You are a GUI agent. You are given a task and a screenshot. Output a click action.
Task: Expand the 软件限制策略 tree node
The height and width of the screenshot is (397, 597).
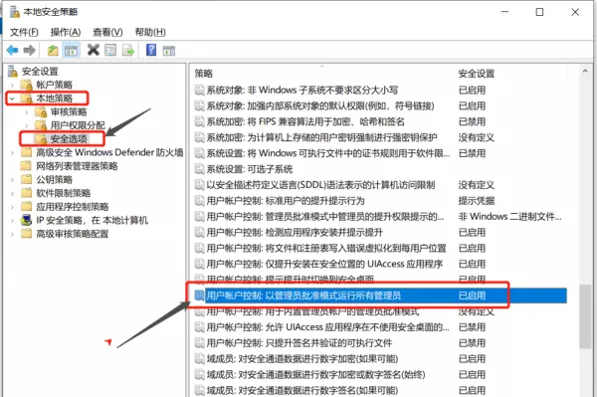point(12,193)
